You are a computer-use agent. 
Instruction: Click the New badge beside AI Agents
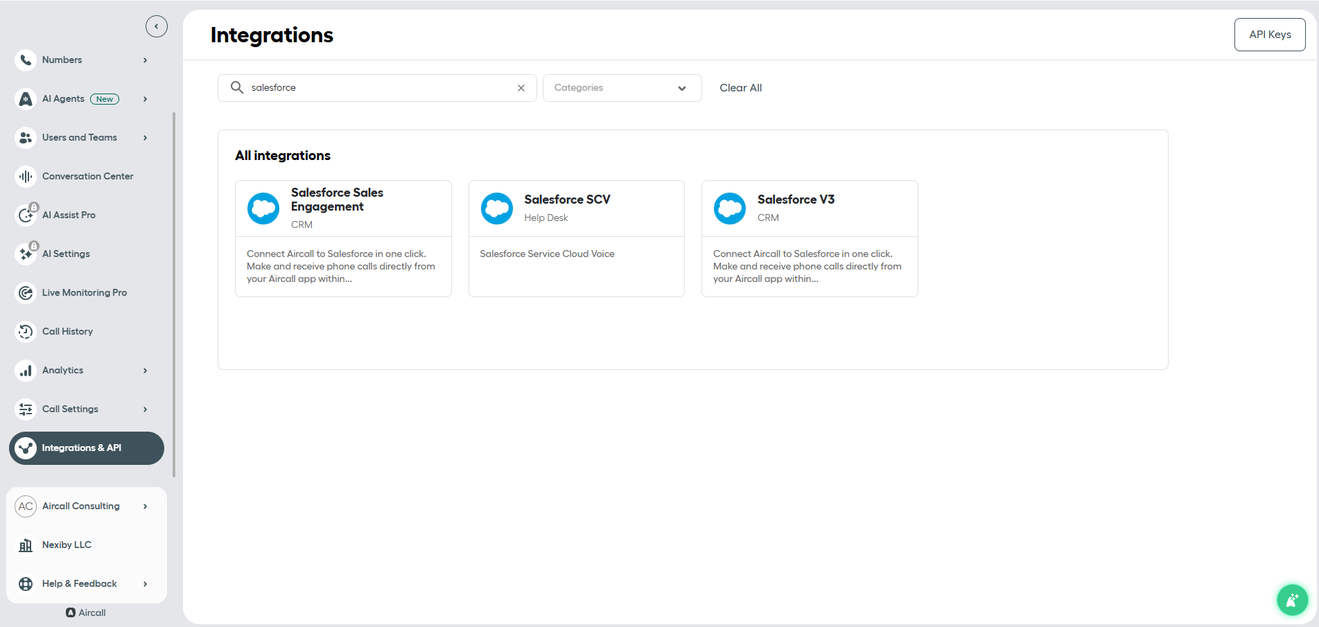pyautogui.click(x=105, y=99)
